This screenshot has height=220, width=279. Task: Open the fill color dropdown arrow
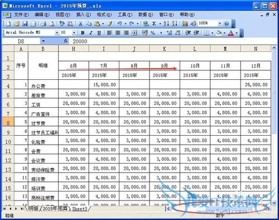click(224, 33)
